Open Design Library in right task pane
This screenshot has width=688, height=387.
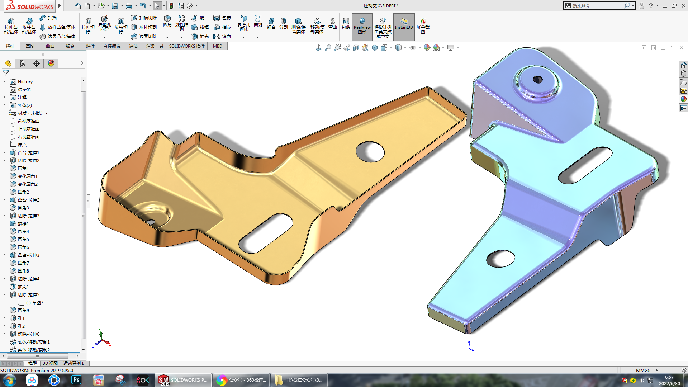(x=684, y=74)
